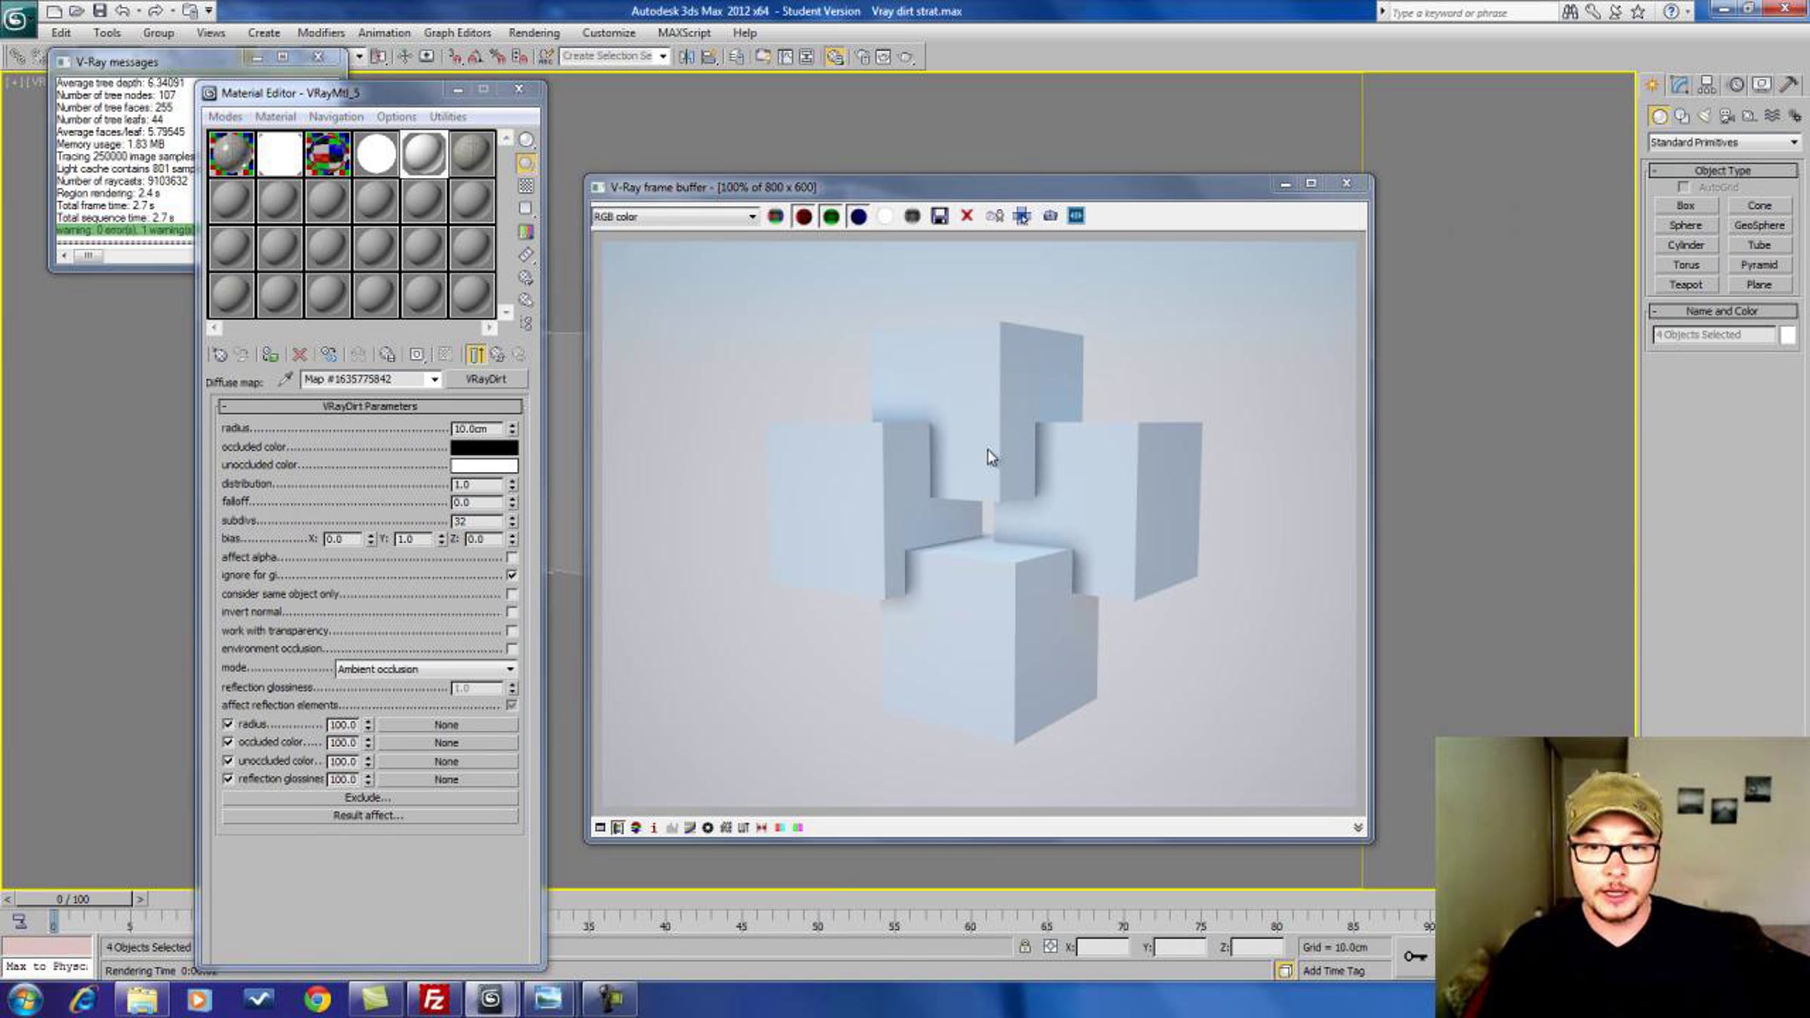This screenshot has width=1810, height=1018.
Task: Toggle the blue channel button in frame buffer
Action: [x=858, y=216]
